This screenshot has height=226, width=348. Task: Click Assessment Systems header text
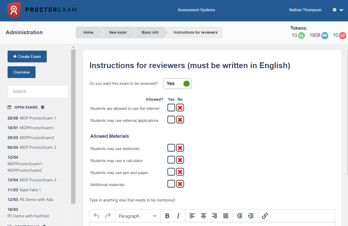coord(196,10)
